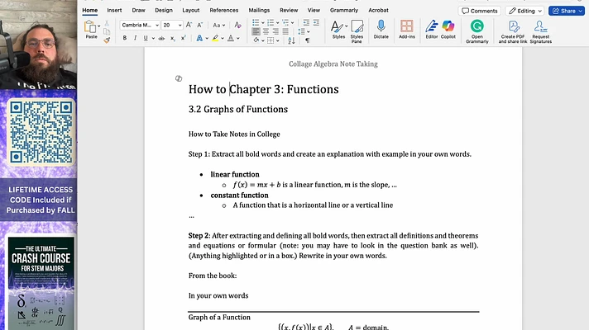Select the Format Painter brush
The height and width of the screenshot is (330, 589).
107,40
